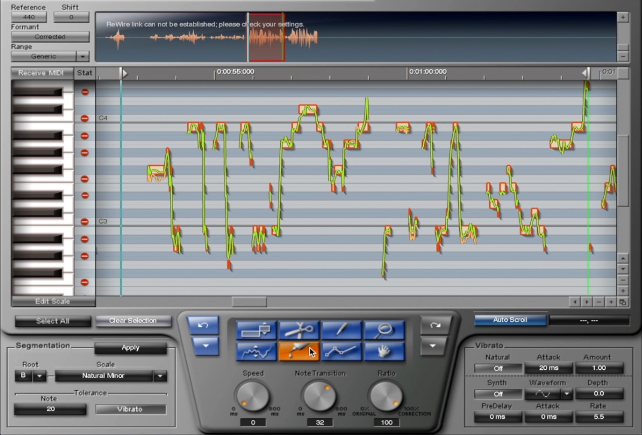This screenshot has width=642, height=435.
Task: Toggle Stat marker just below C4
Action: [85, 135]
